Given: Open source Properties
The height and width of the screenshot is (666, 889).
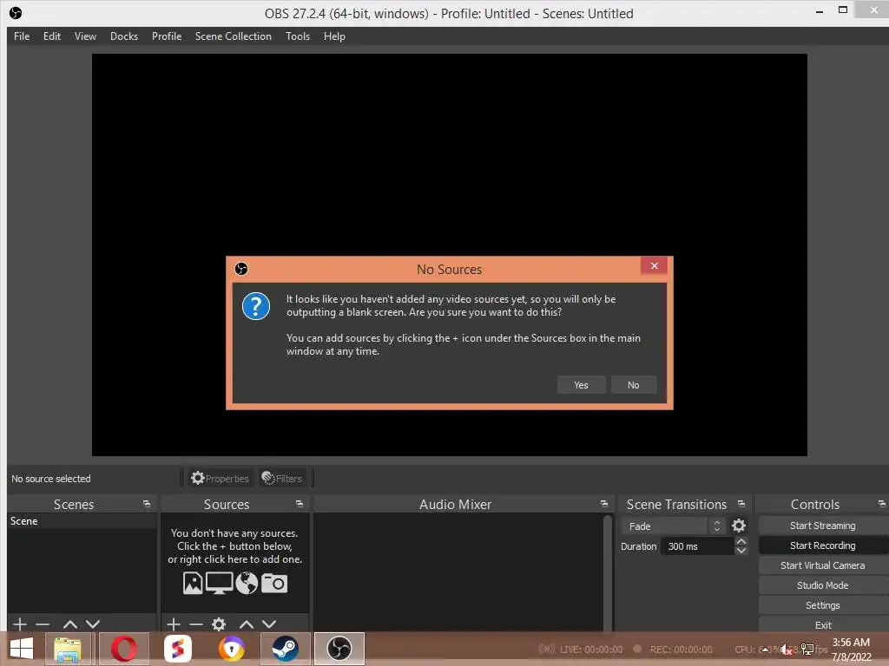Looking at the screenshot, I should coord(220,479).
